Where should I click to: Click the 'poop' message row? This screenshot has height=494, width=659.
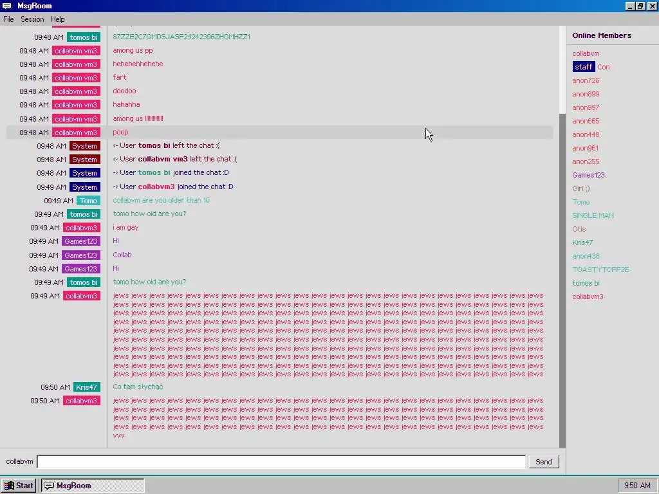pos(279,133)
